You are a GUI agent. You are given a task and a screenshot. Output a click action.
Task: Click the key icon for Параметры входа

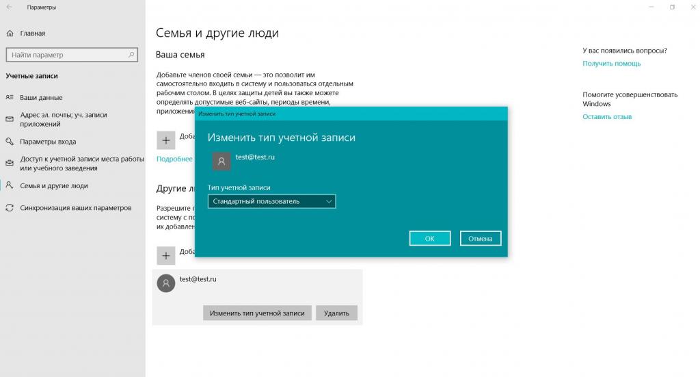(10, 142)
